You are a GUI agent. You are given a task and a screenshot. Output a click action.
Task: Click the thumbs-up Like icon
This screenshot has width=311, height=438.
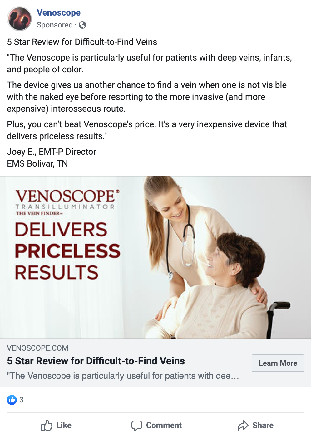pyautogui.click(x=47, y=425)
